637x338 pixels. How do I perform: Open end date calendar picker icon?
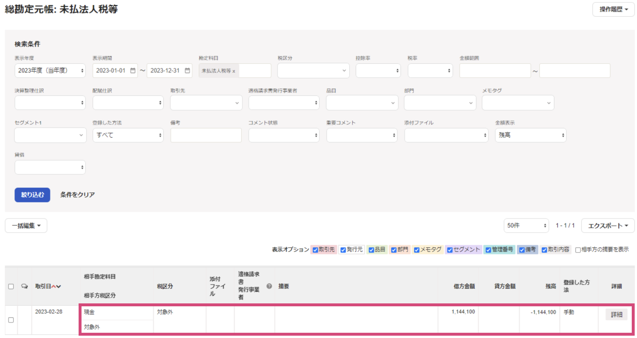pos(187,71)
